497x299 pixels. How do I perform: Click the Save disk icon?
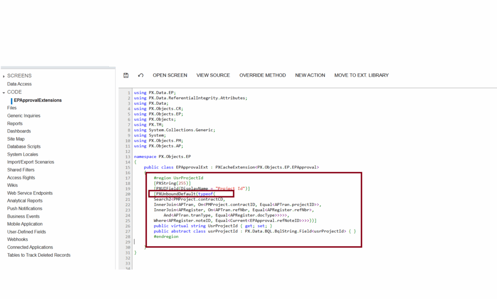[x=126, y=75]
